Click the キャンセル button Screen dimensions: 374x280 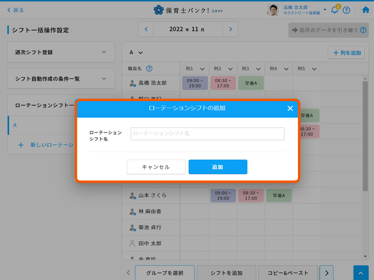coord(156,167)
